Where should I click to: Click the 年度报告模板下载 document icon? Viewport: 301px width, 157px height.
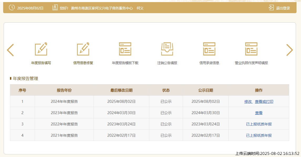tap(125, 49)
